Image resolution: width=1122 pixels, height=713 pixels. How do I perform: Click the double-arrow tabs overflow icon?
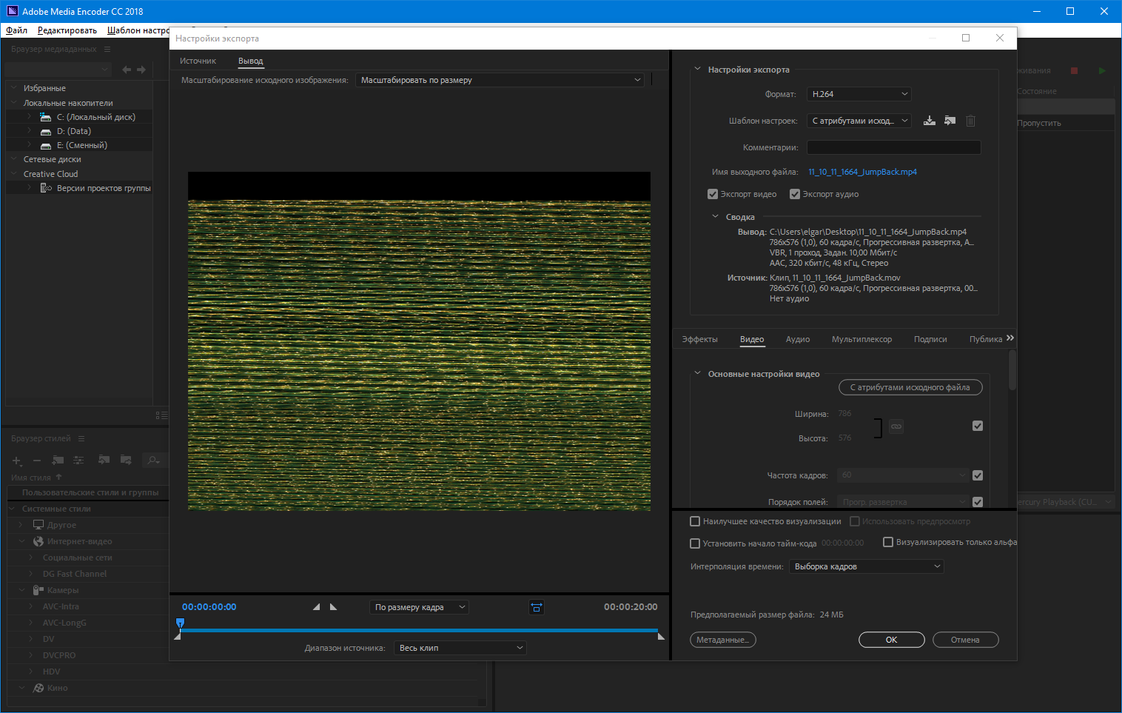click(x=1010, y=338)
